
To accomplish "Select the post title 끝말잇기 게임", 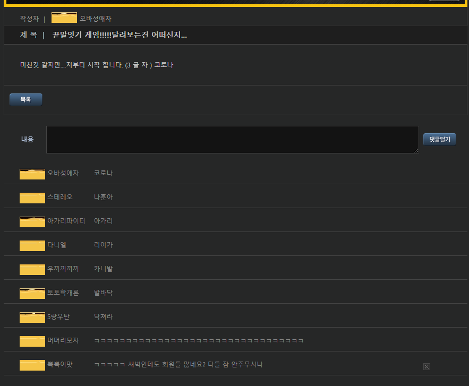I will [x=120, y=35].
